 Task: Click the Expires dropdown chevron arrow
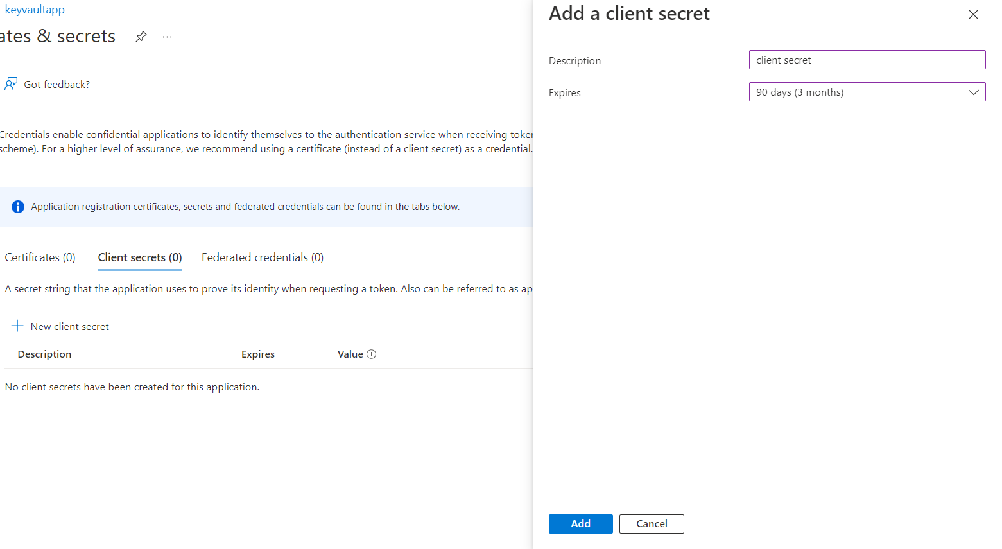[973, 92]
